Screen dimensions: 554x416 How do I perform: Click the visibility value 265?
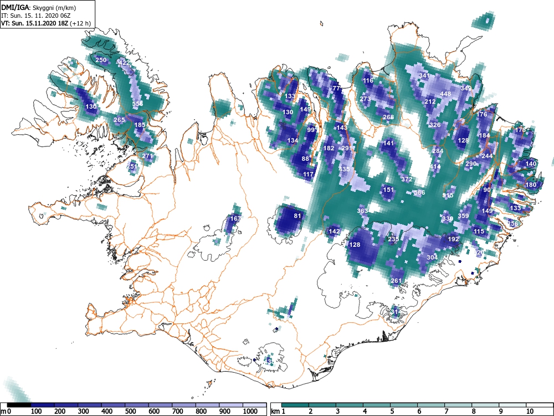pos(120,120)
